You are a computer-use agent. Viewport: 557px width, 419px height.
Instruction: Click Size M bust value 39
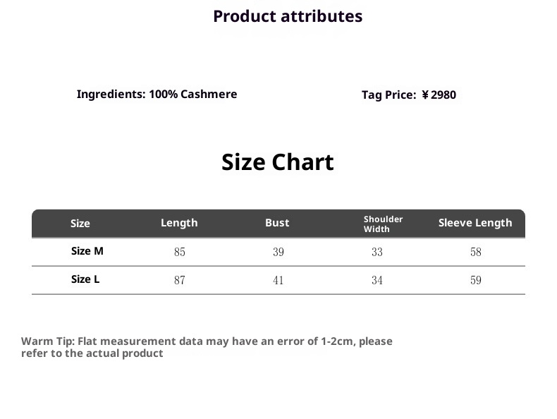(278, 252)
